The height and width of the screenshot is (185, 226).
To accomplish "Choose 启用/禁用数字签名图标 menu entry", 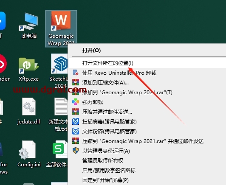I will (147, 170).
